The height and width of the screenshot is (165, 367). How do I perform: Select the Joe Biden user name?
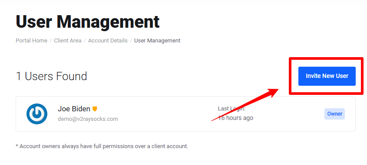point(74,109)
